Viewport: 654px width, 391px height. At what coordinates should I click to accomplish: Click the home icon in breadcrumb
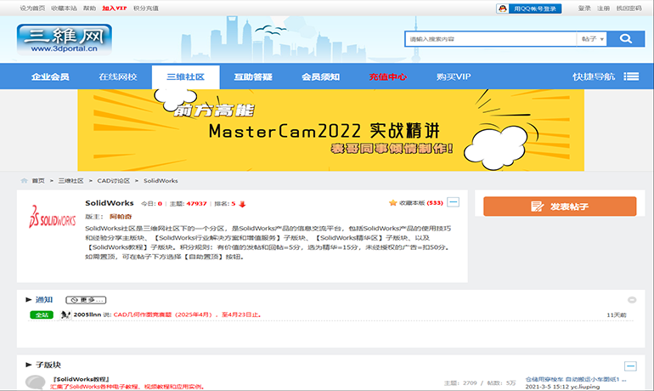coord(25,180)
